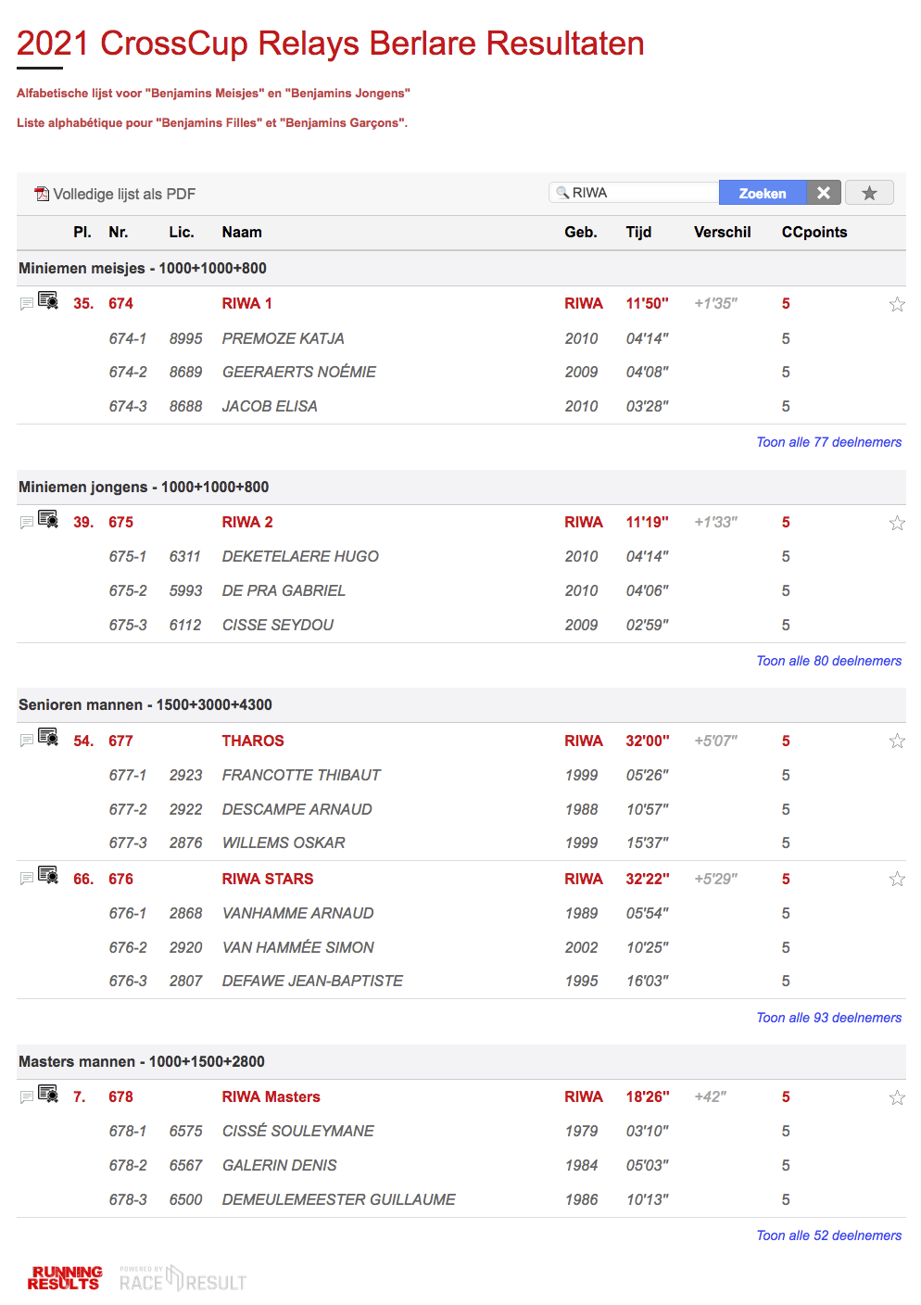Select team name RIWA Masters

tap(271, 1096)
